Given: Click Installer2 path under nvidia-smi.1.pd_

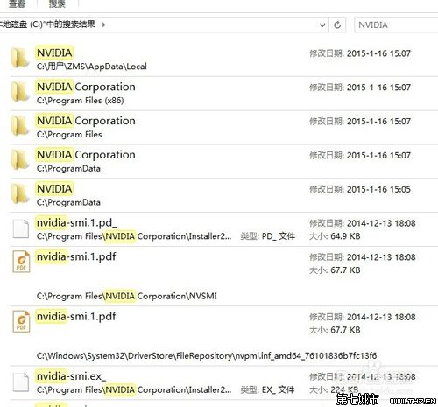Looking at the screenshot, I should pyautogui.click(x=134, y=236).
